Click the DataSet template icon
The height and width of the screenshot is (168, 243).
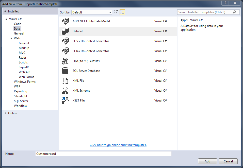pyautogui.click(x=65, y=31)
